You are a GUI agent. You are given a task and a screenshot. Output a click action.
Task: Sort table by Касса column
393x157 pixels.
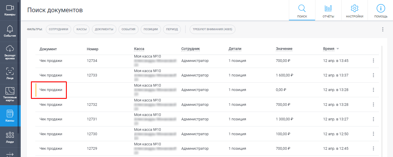point(139,49)
